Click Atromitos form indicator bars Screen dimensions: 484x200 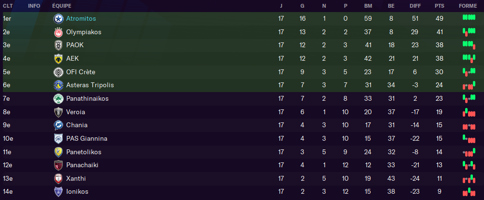(469, 17)
